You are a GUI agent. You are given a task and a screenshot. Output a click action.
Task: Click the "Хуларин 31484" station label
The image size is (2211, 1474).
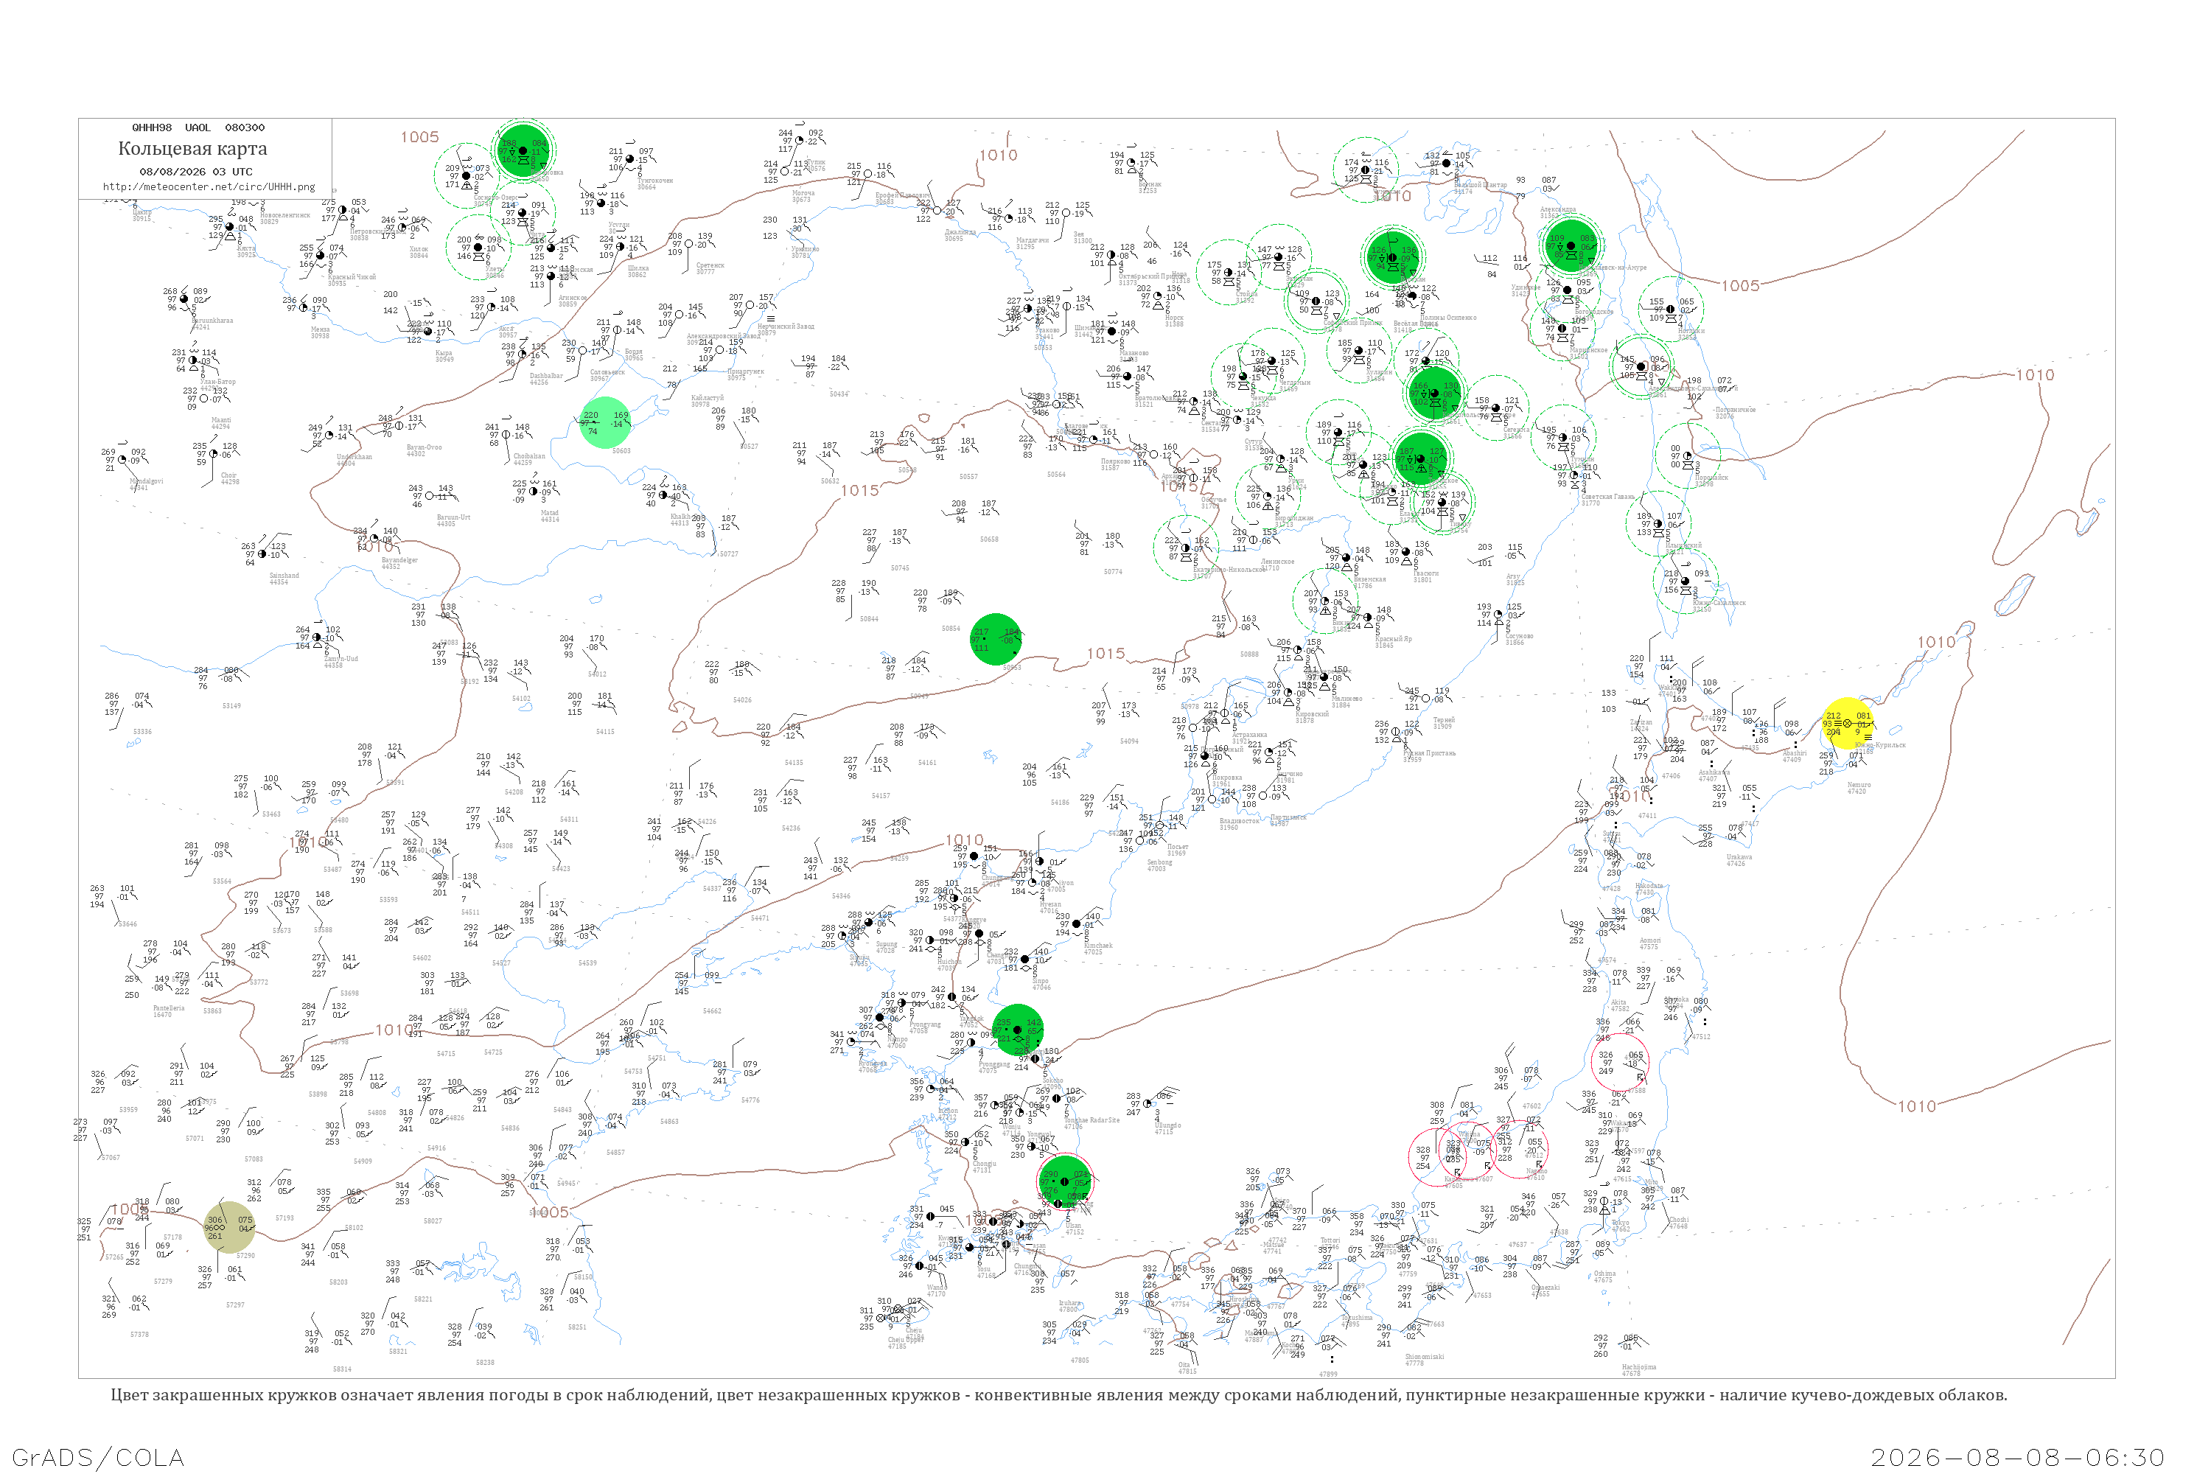click(1379, 374)
